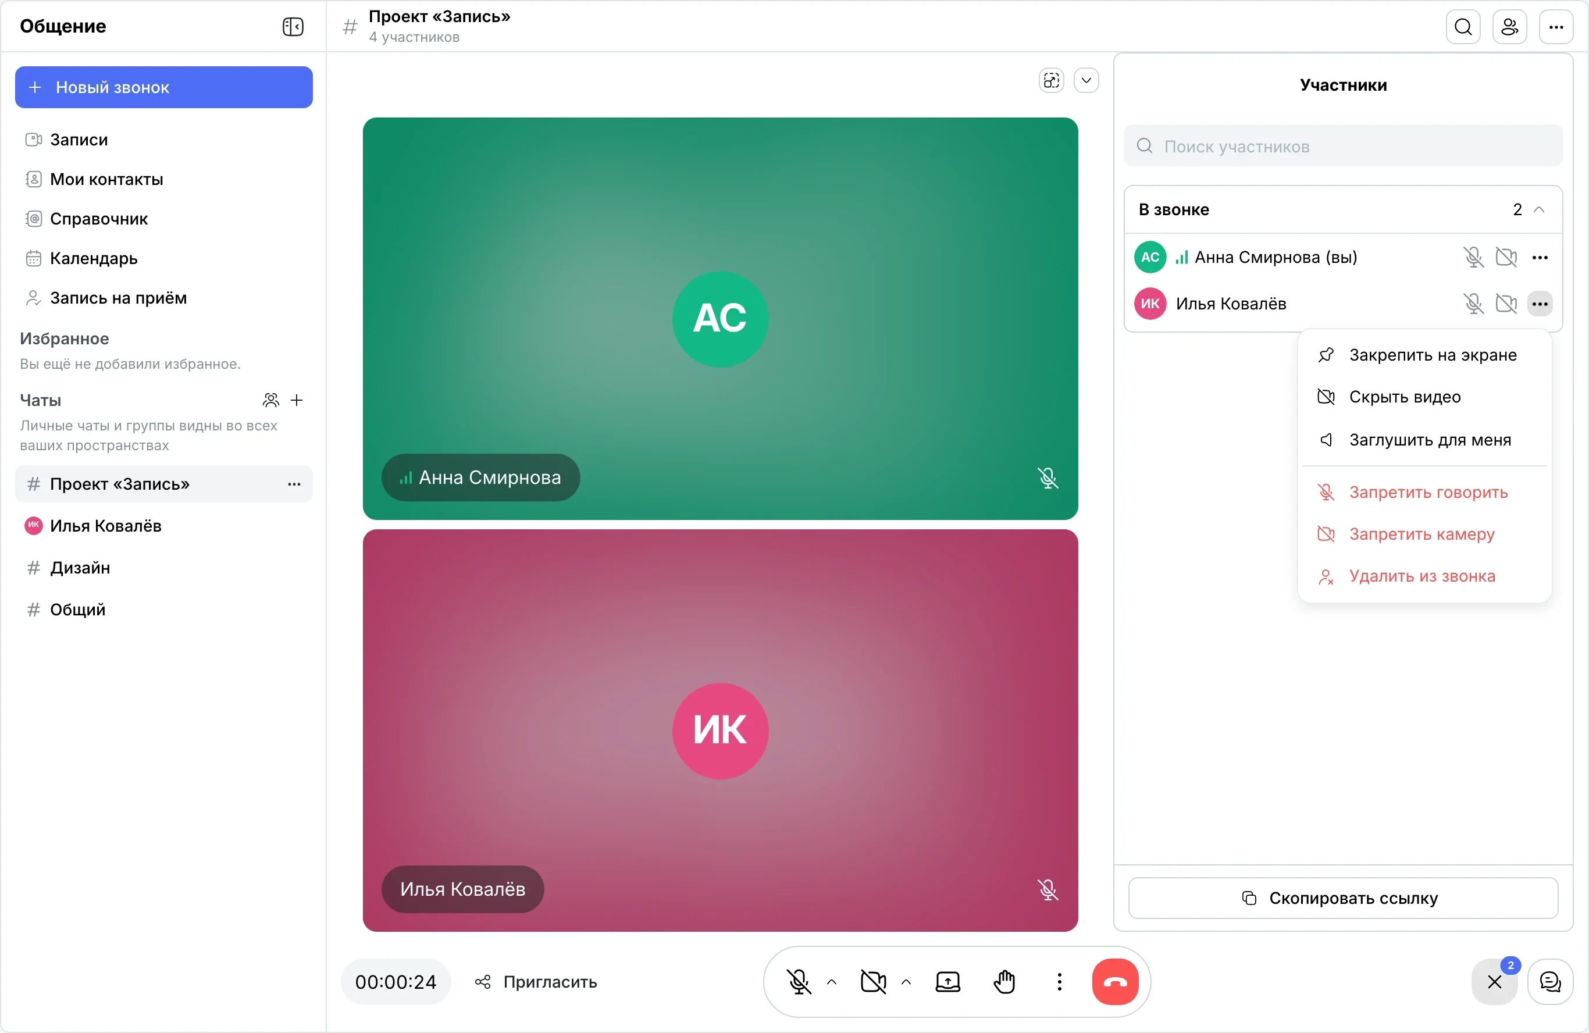
Task: Focus the Поиск участников field
Action: coord(1344,145)
